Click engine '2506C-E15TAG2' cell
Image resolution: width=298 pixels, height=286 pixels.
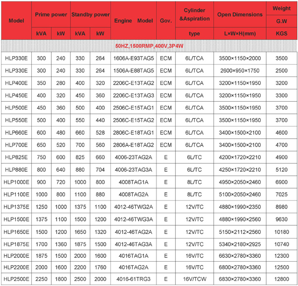pyautogui.click(x=134, y=120)
